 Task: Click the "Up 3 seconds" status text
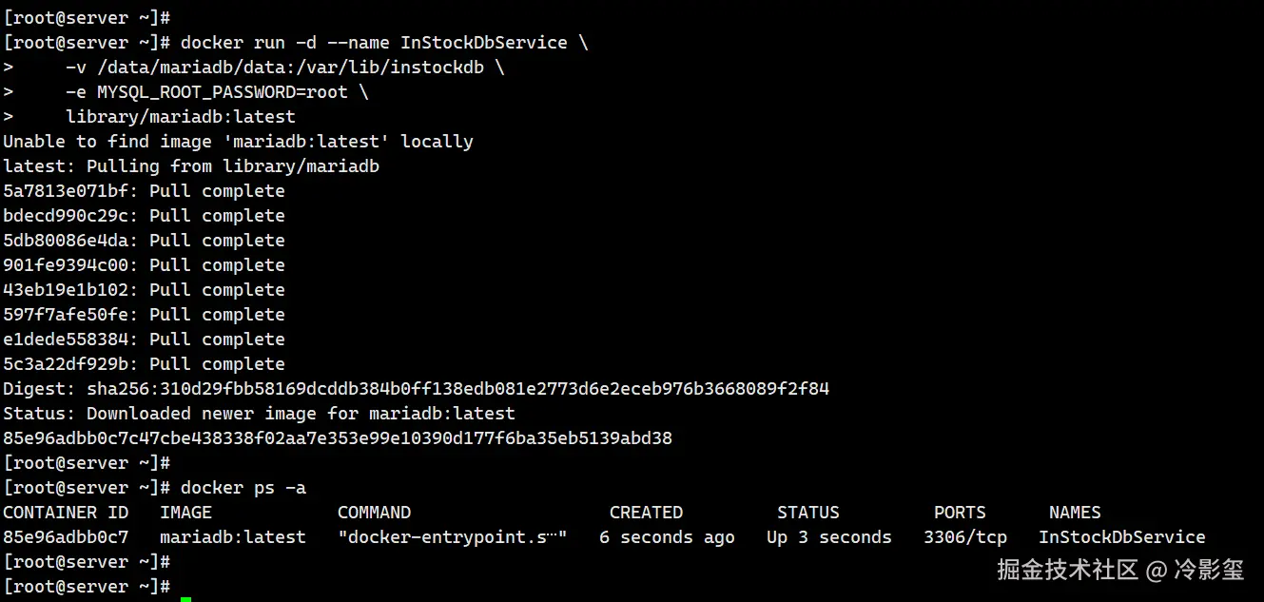(x=828, y=537)
